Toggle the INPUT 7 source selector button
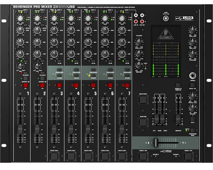 pyautogui.click(x=127, y=12)
